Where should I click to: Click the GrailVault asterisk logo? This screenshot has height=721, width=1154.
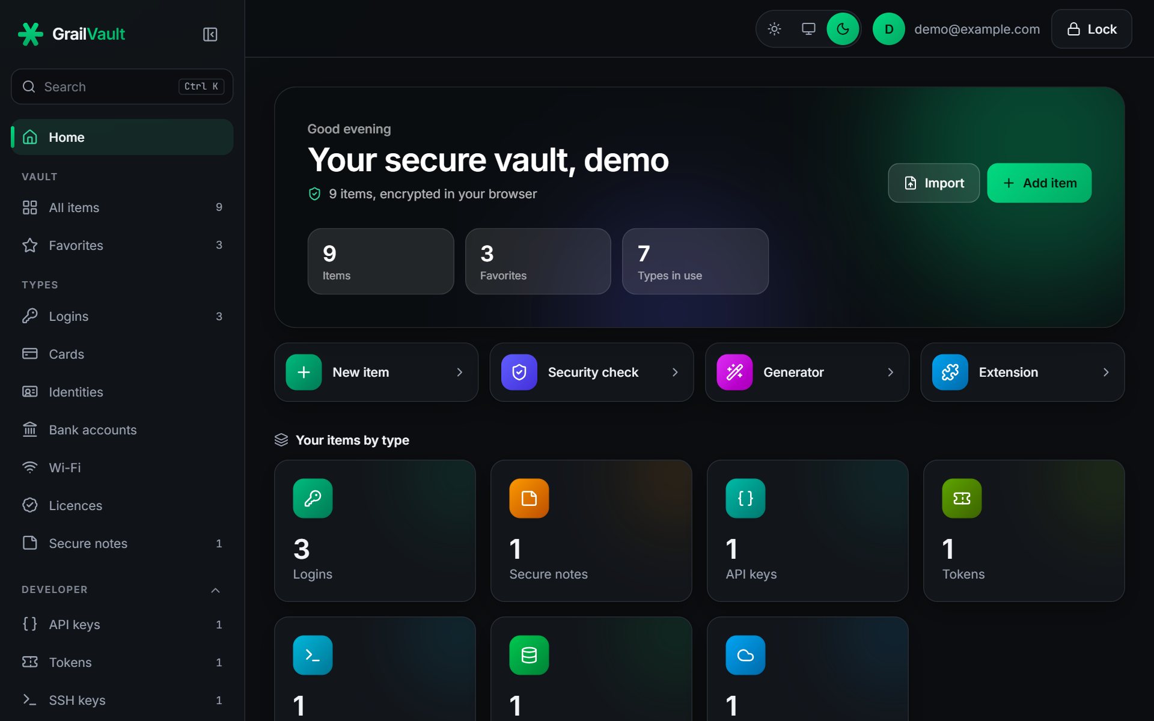(x=30, y=34)
